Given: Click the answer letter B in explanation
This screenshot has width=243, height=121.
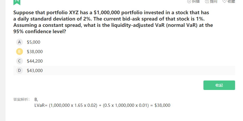Looking at the screenshot, I should click(x=36, y=99).
